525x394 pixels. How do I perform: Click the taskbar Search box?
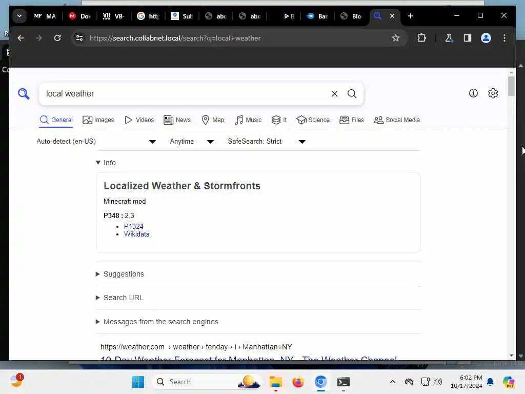tap(207, 382)
